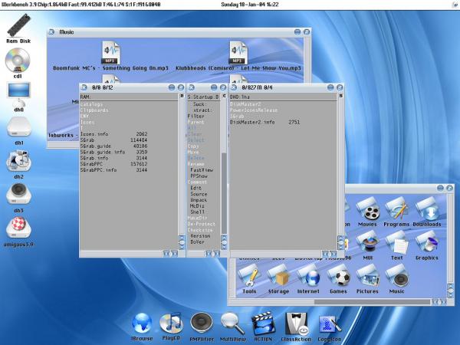Open the Tools drawer icon
Viewport: 460px width, 345px height.
point(249,276)
